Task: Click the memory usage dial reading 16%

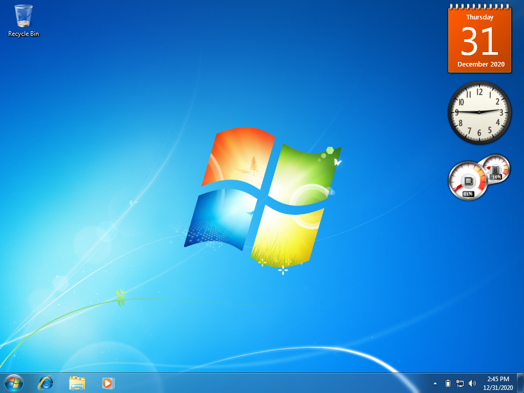Action: tap(496, 169)
